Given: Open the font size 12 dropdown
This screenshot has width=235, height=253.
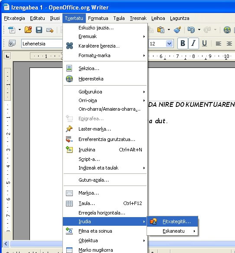Looking at the screenshot, I should tap(170, 44).
